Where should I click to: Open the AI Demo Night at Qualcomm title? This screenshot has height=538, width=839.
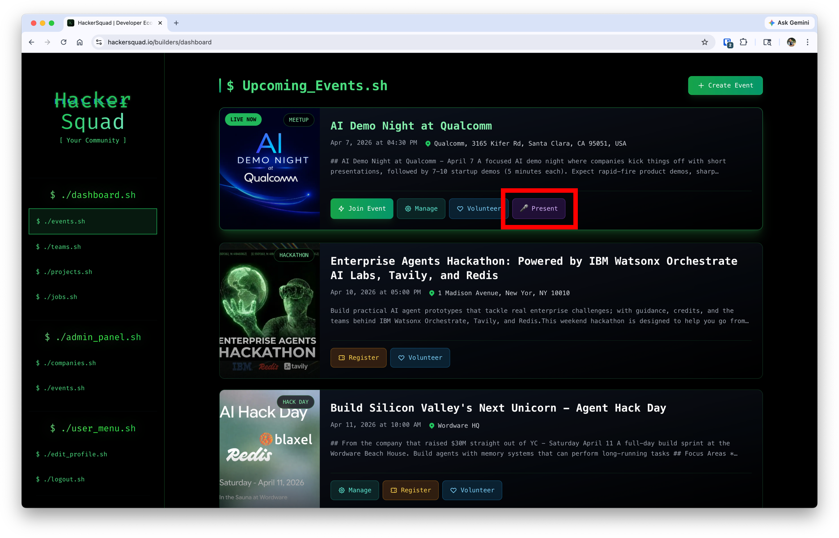(411, 126)
